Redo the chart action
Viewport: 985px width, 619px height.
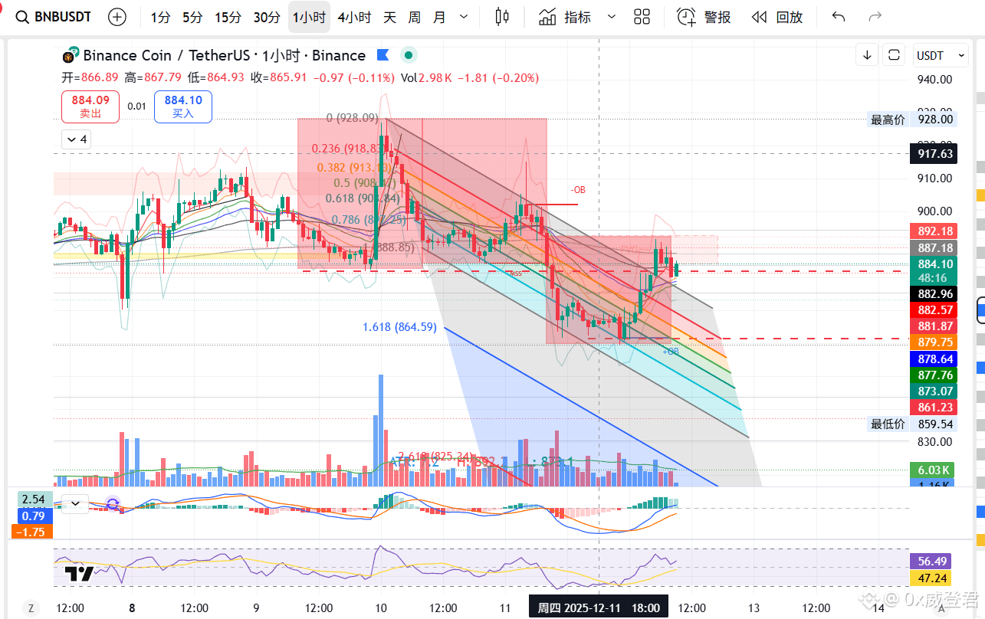tap(875, 17)
